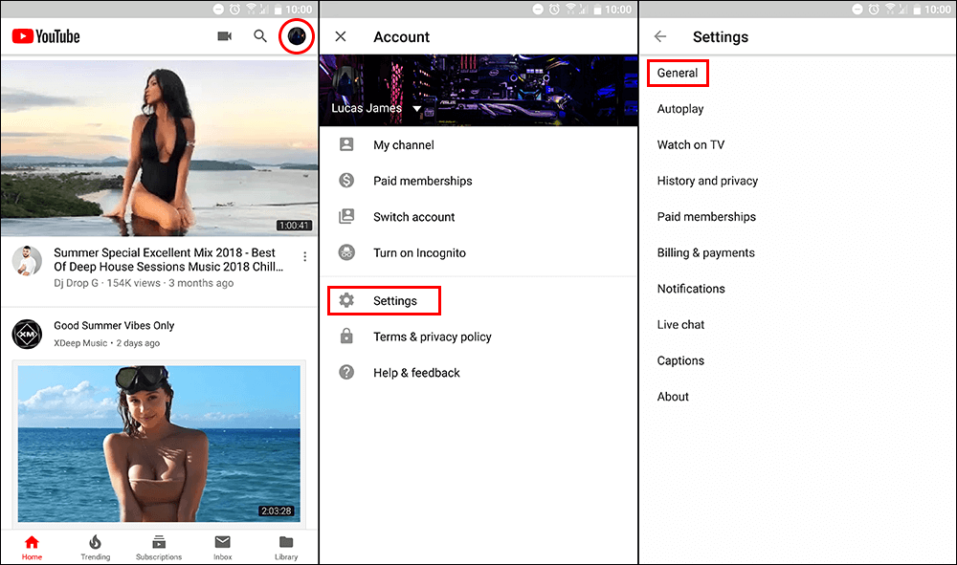Image resolution: width=957 pixels, height=565 pixels.
Task: Turn on Incognito
Action: point(419,253)
